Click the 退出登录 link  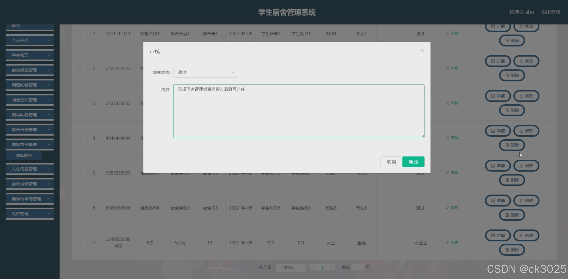click(x=550, y=12)
